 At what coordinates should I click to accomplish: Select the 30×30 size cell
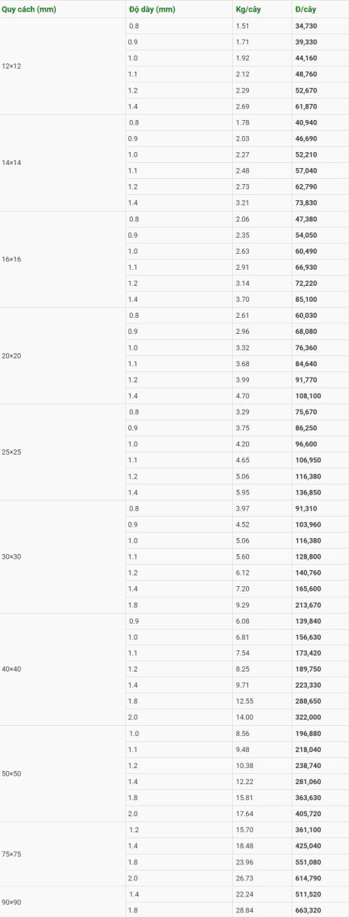63,556
